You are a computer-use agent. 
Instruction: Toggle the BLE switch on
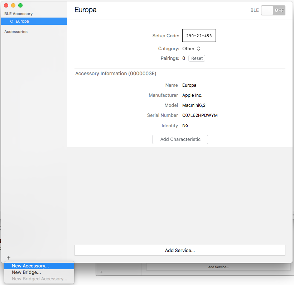coord(273,10)
